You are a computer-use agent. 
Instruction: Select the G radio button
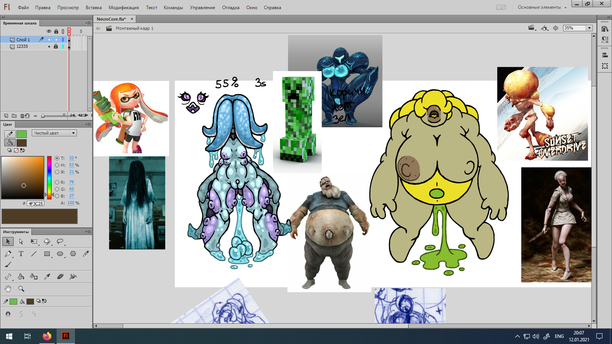[57, 189]
